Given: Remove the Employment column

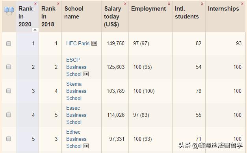Looking at the screenshot, I should coord(169,4).
